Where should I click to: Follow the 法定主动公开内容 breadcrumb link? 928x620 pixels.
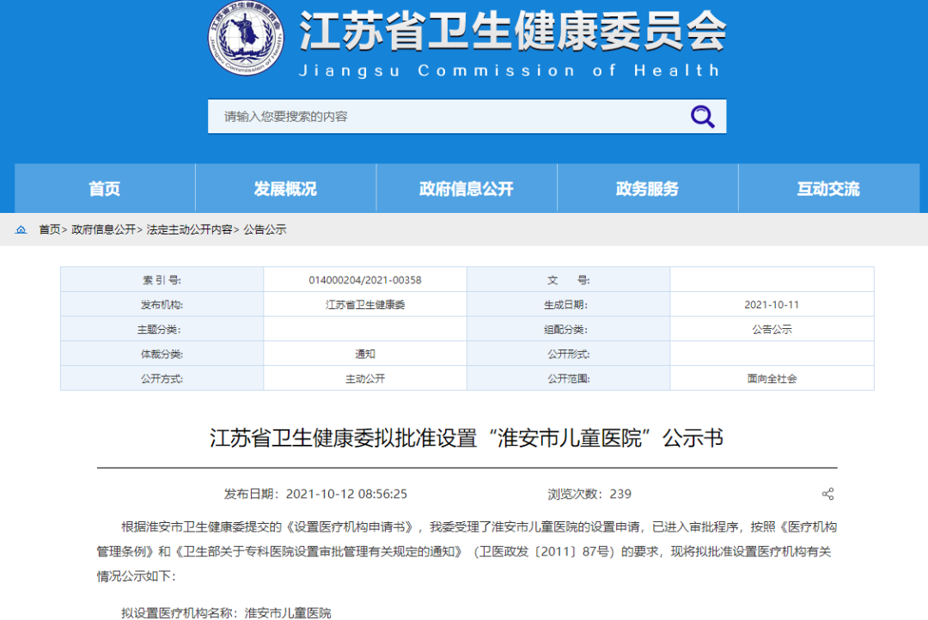coord(189,229)
